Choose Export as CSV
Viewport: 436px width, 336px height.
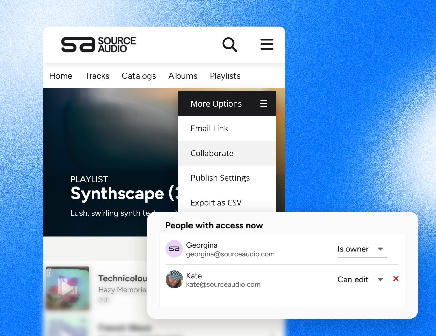227,202
